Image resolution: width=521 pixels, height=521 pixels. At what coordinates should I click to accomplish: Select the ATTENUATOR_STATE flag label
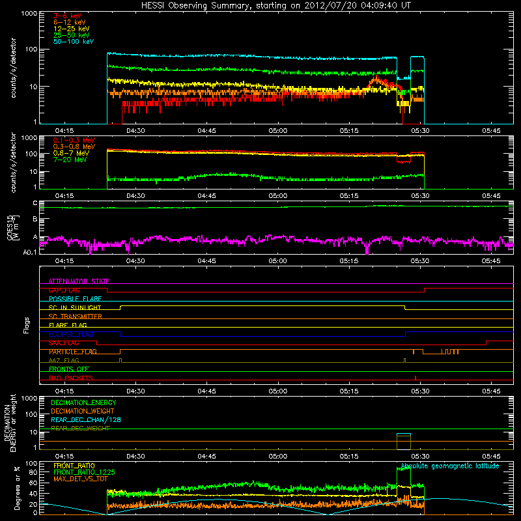tap(79, 281)
